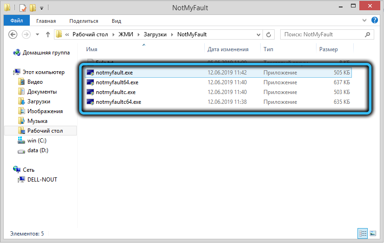Go up one folder level
Image resolution: width=384 pixels, height=243 pixels.
[48, 34]
